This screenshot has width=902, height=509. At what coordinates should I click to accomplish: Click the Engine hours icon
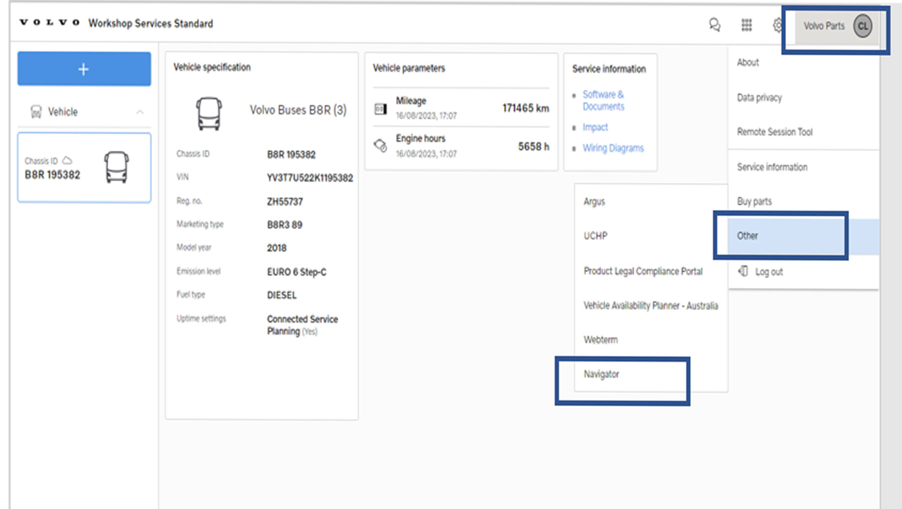tap(381, 144)
